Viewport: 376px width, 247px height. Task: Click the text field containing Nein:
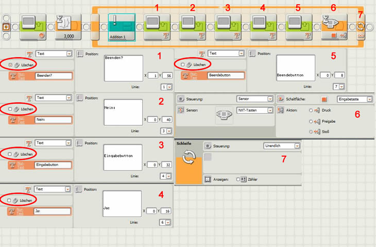[53, 120]
